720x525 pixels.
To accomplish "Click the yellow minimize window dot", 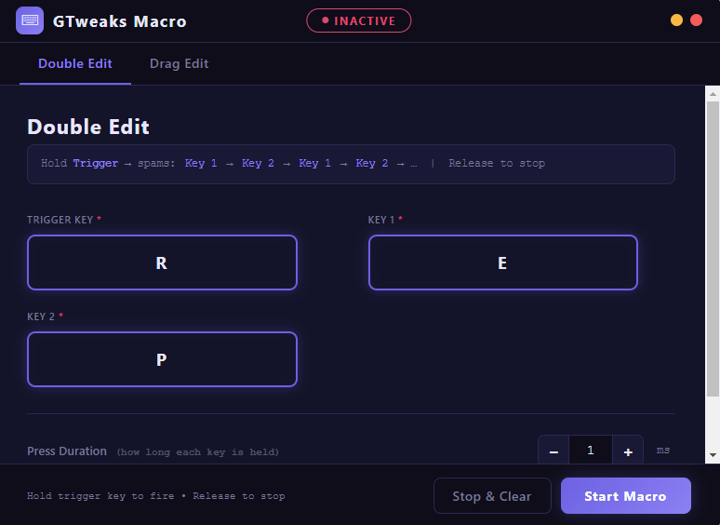I will click(676, 20).
